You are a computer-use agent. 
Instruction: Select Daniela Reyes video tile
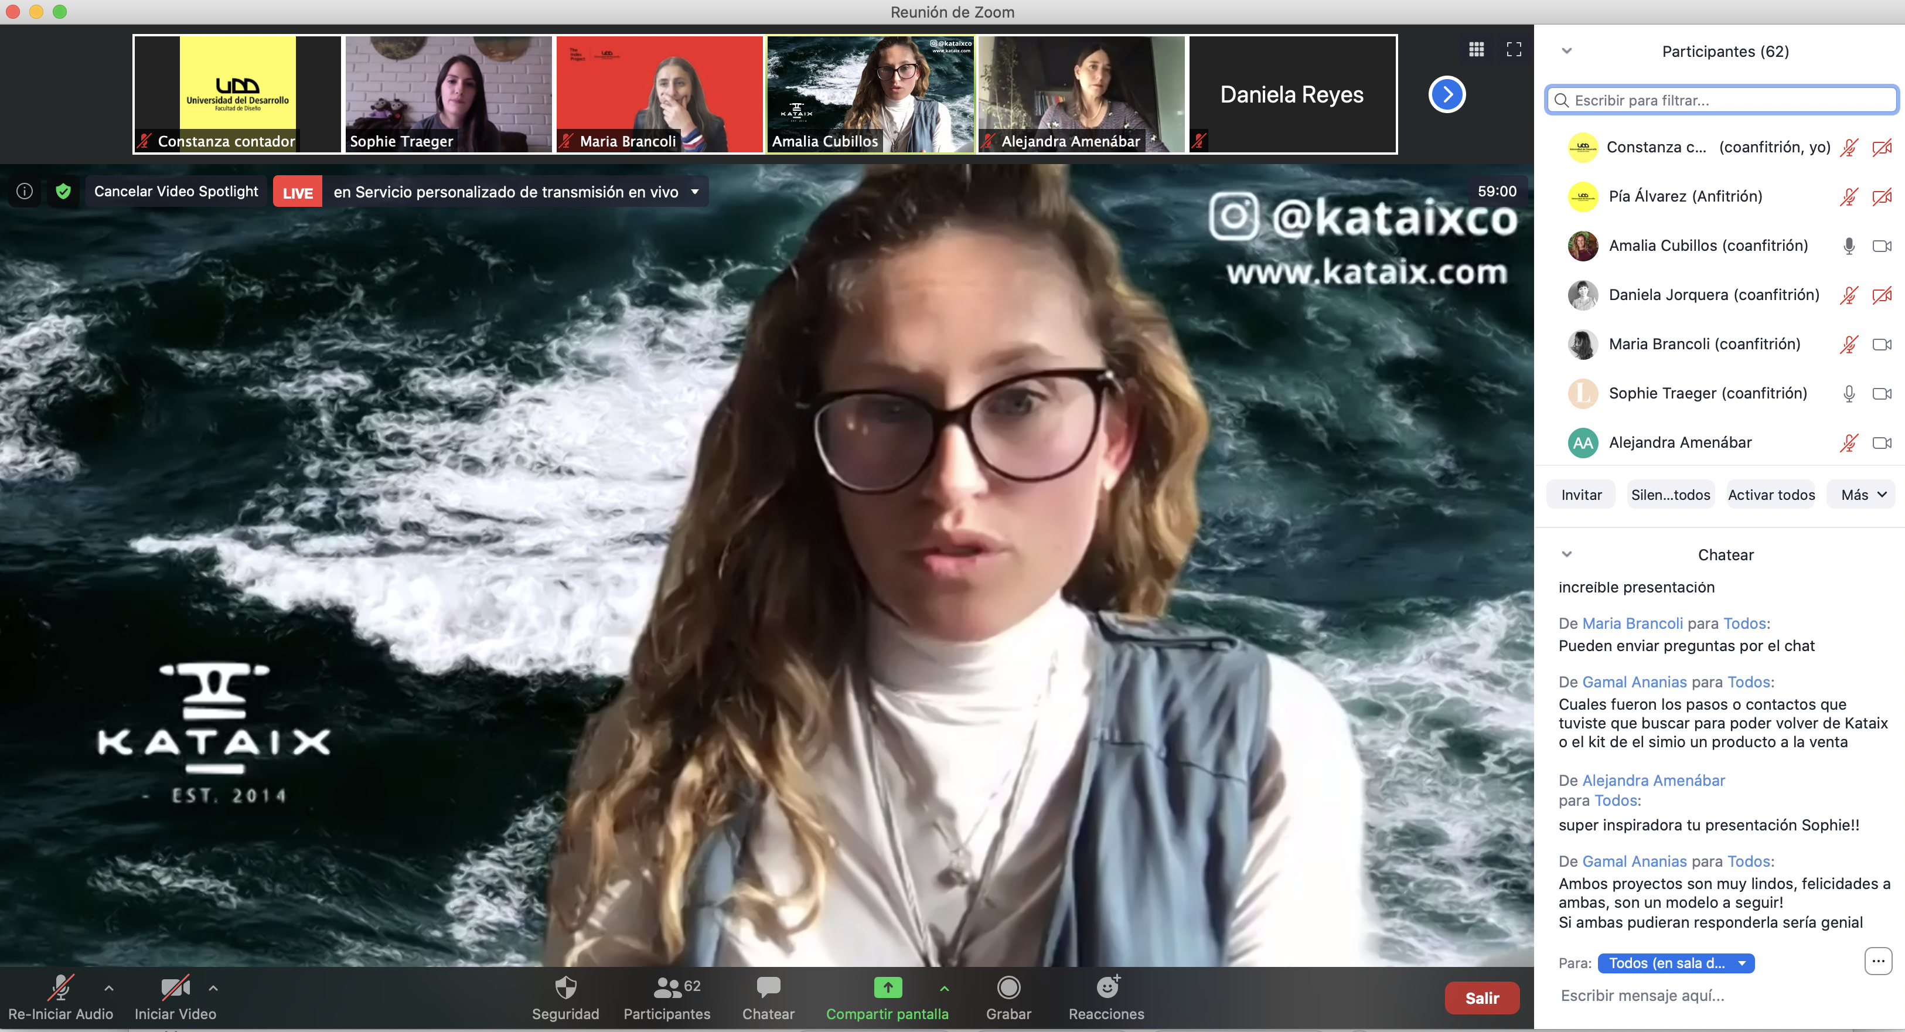pyautogui.click(x=1292, y=95)
